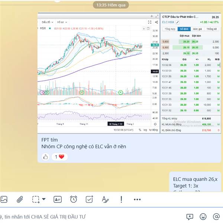The image size is (223, 223).
Task: Switch to the Sổ lệnh tab
Action: coord(184,29)
